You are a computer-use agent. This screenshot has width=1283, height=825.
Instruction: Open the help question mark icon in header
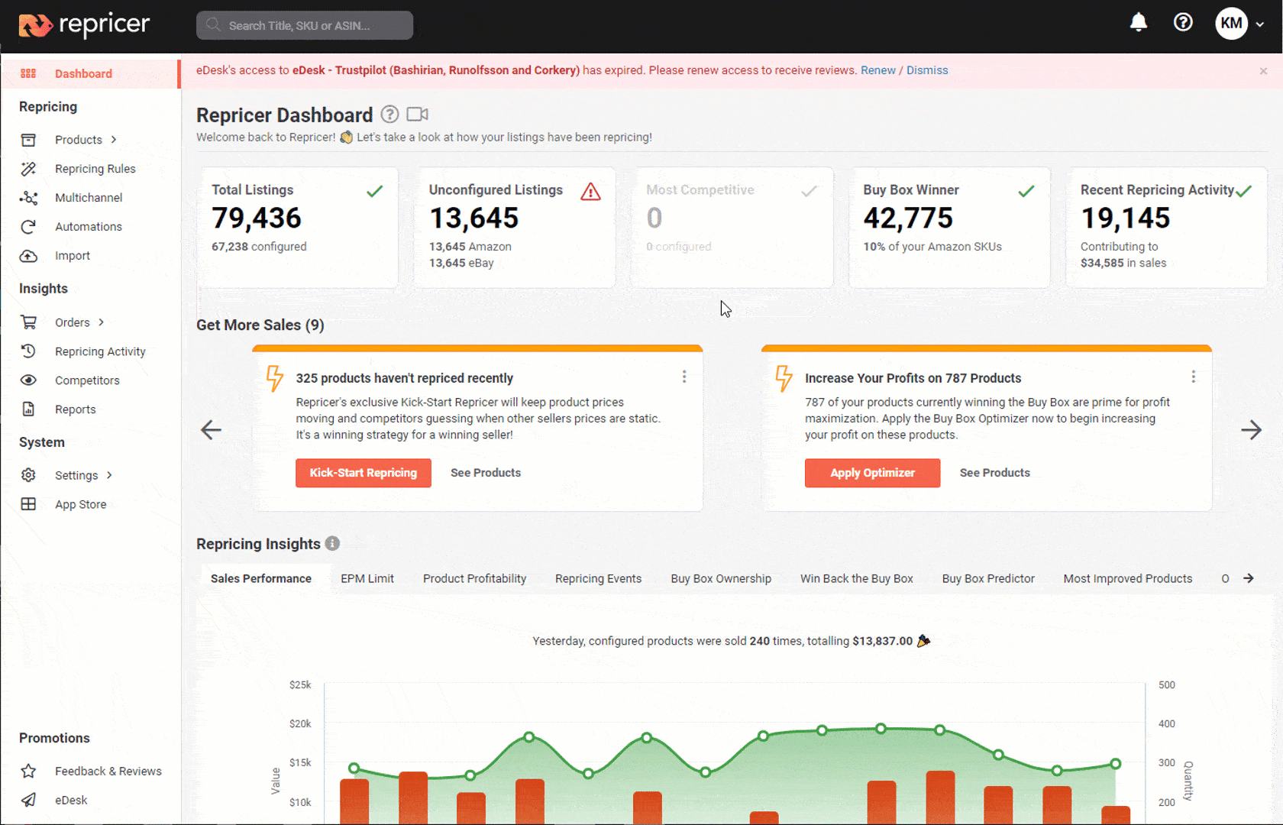pos(1183,22)
